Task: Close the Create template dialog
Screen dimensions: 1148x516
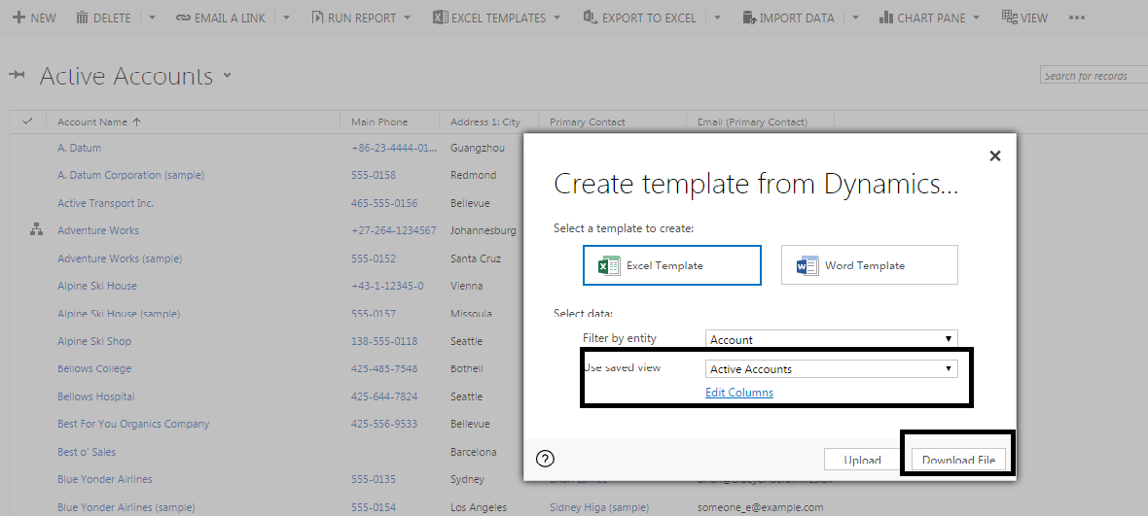Action: point(994,155)
